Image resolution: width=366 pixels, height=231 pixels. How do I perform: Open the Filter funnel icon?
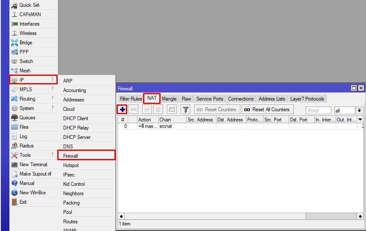[186, 110]
